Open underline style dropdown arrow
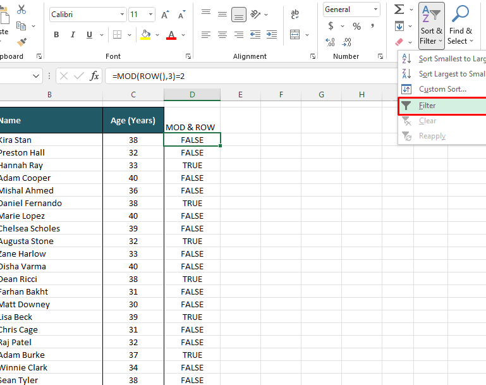This screenshot has width=486, height=385. tap(102, 35)
